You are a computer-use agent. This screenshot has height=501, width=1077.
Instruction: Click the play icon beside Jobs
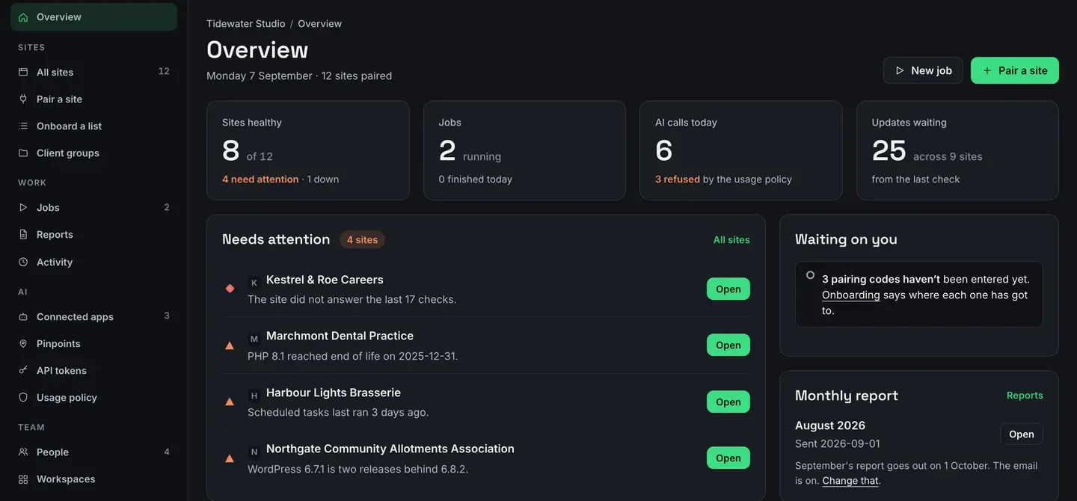coord(23,208)
